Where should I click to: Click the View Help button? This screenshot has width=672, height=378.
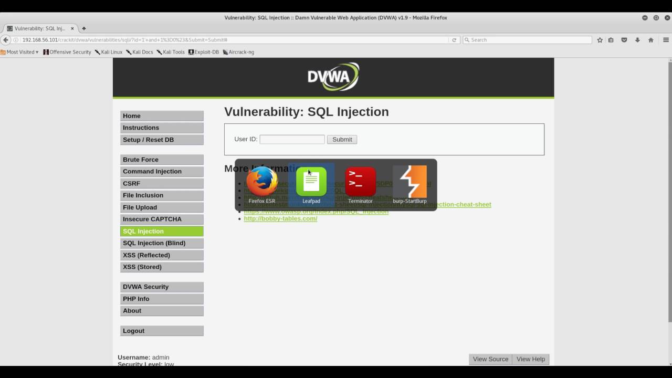coord(531,359)
